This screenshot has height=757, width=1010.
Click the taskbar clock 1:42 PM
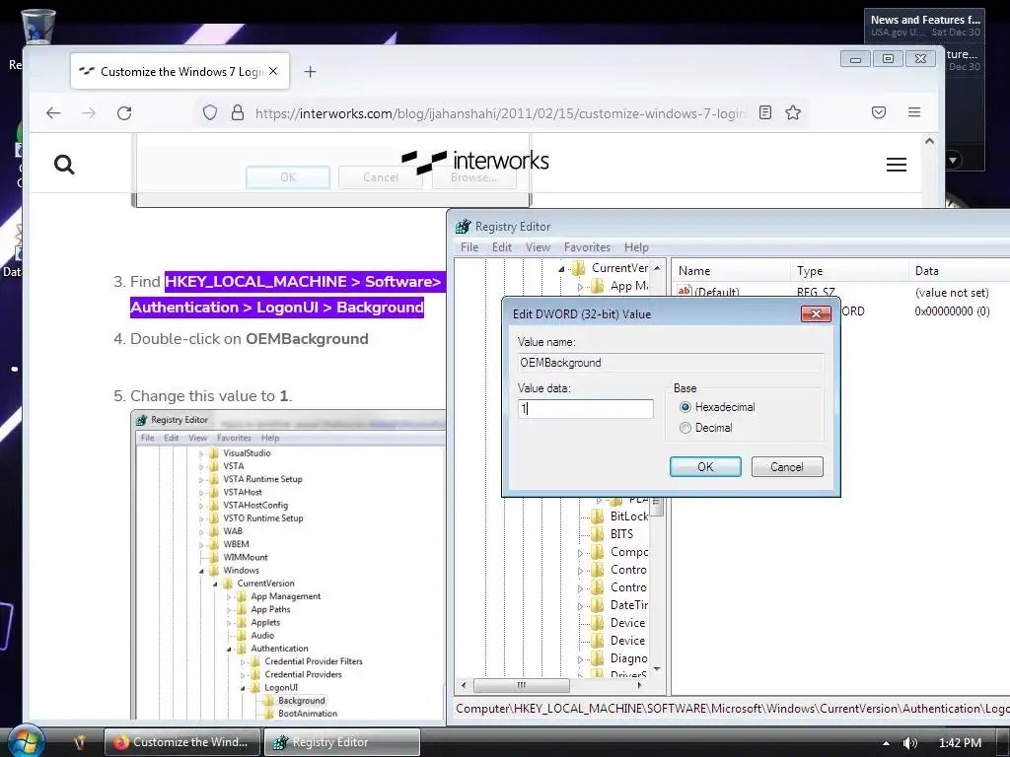(x=961, y=743)
